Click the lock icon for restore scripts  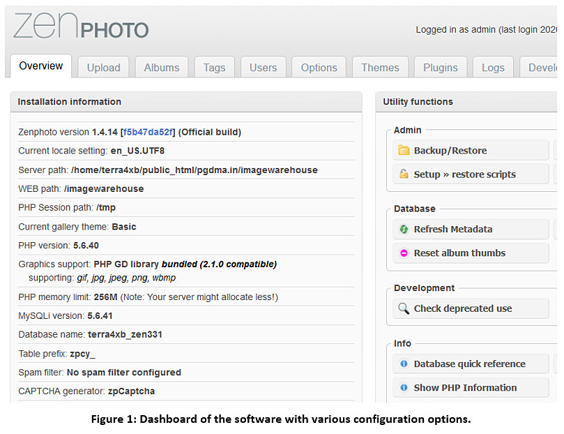pos(404,174)
